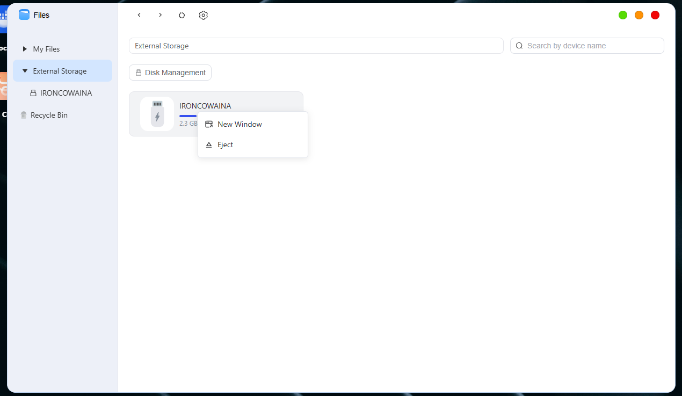Click the orange window control button
The height and width of the screenshot is (396, 682).
[x=639, y=15]
